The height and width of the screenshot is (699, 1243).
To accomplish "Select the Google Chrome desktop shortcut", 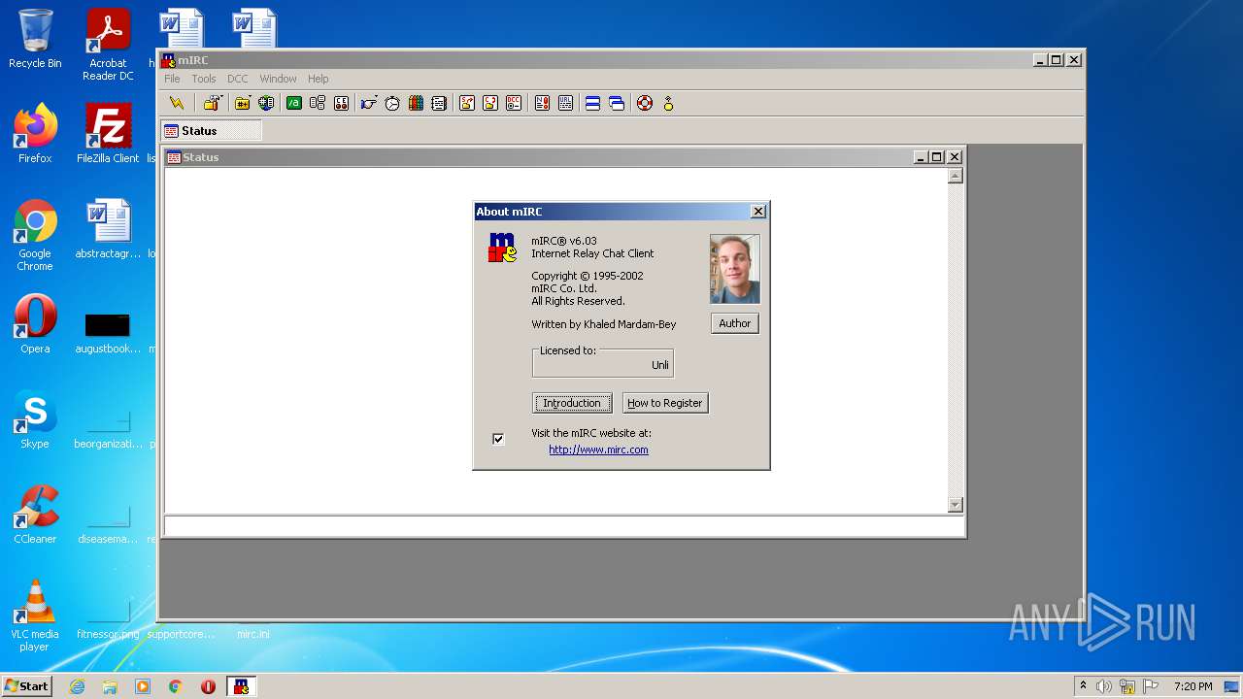I will [x=35, y=236].
